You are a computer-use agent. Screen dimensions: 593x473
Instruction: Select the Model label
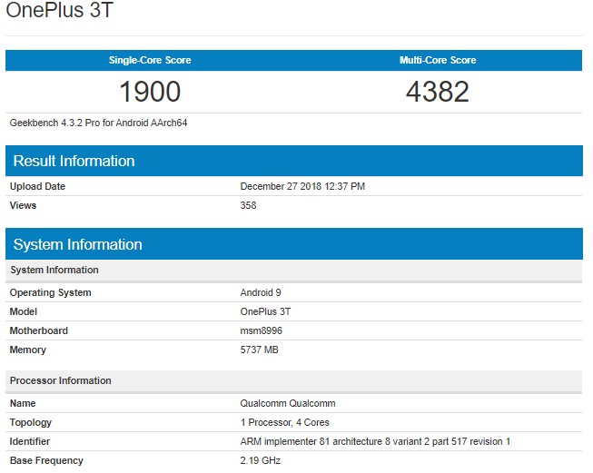24,311
